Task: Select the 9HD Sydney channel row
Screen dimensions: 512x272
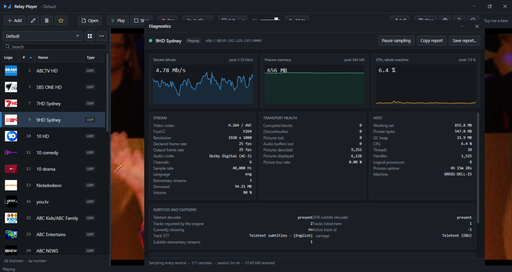Action: pyautogui.click(x=53, y=120)
